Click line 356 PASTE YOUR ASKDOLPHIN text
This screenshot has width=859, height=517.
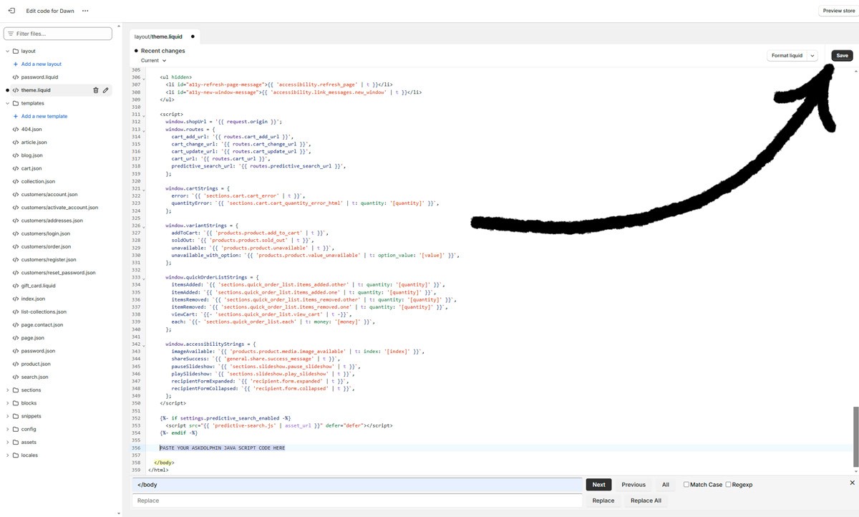click(222, 448)
